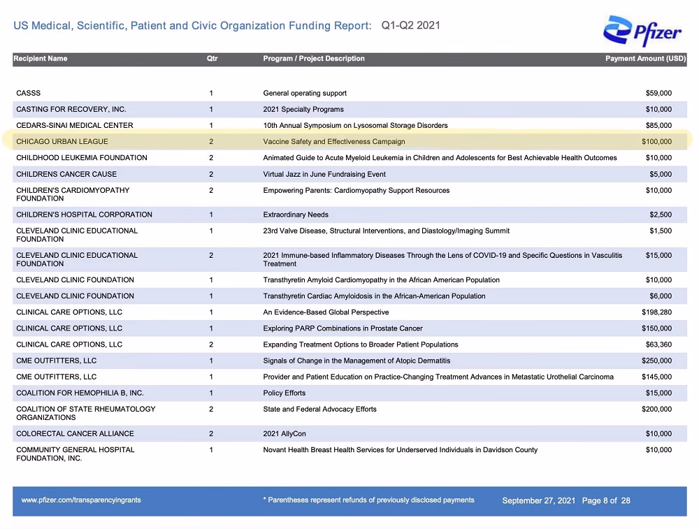The height and width of the screenshot is (529, 699).
Task: Select the highlighted Chicago Urban League row
Action: click(x=349, y=141)
